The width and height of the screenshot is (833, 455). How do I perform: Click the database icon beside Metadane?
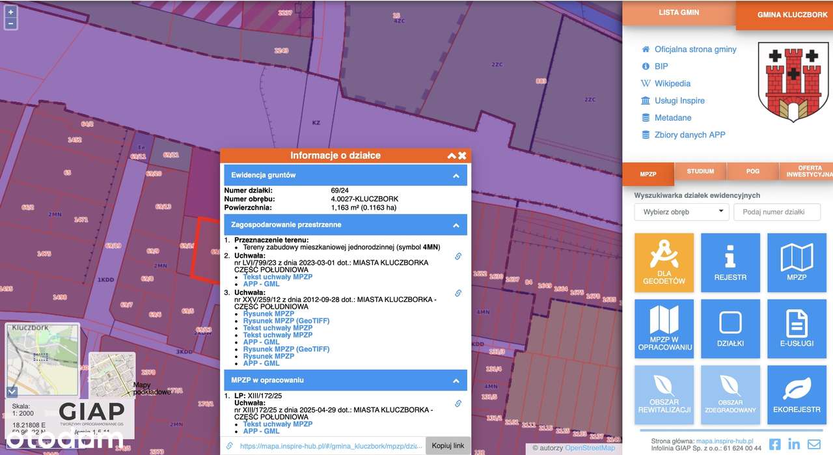pyautogui.click(x=646, y=118)
